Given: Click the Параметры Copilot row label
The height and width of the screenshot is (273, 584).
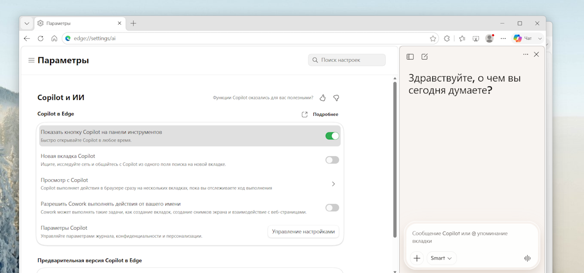Looking at the screenshot, I should tap(63, 228).
